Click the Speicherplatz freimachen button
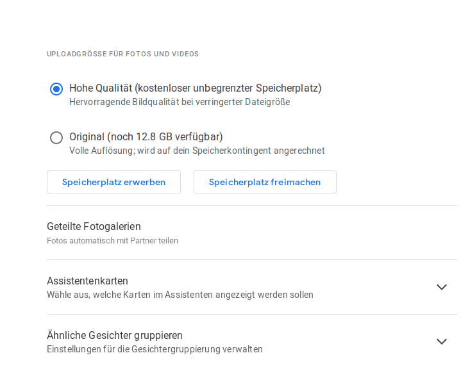 (265, 182)
